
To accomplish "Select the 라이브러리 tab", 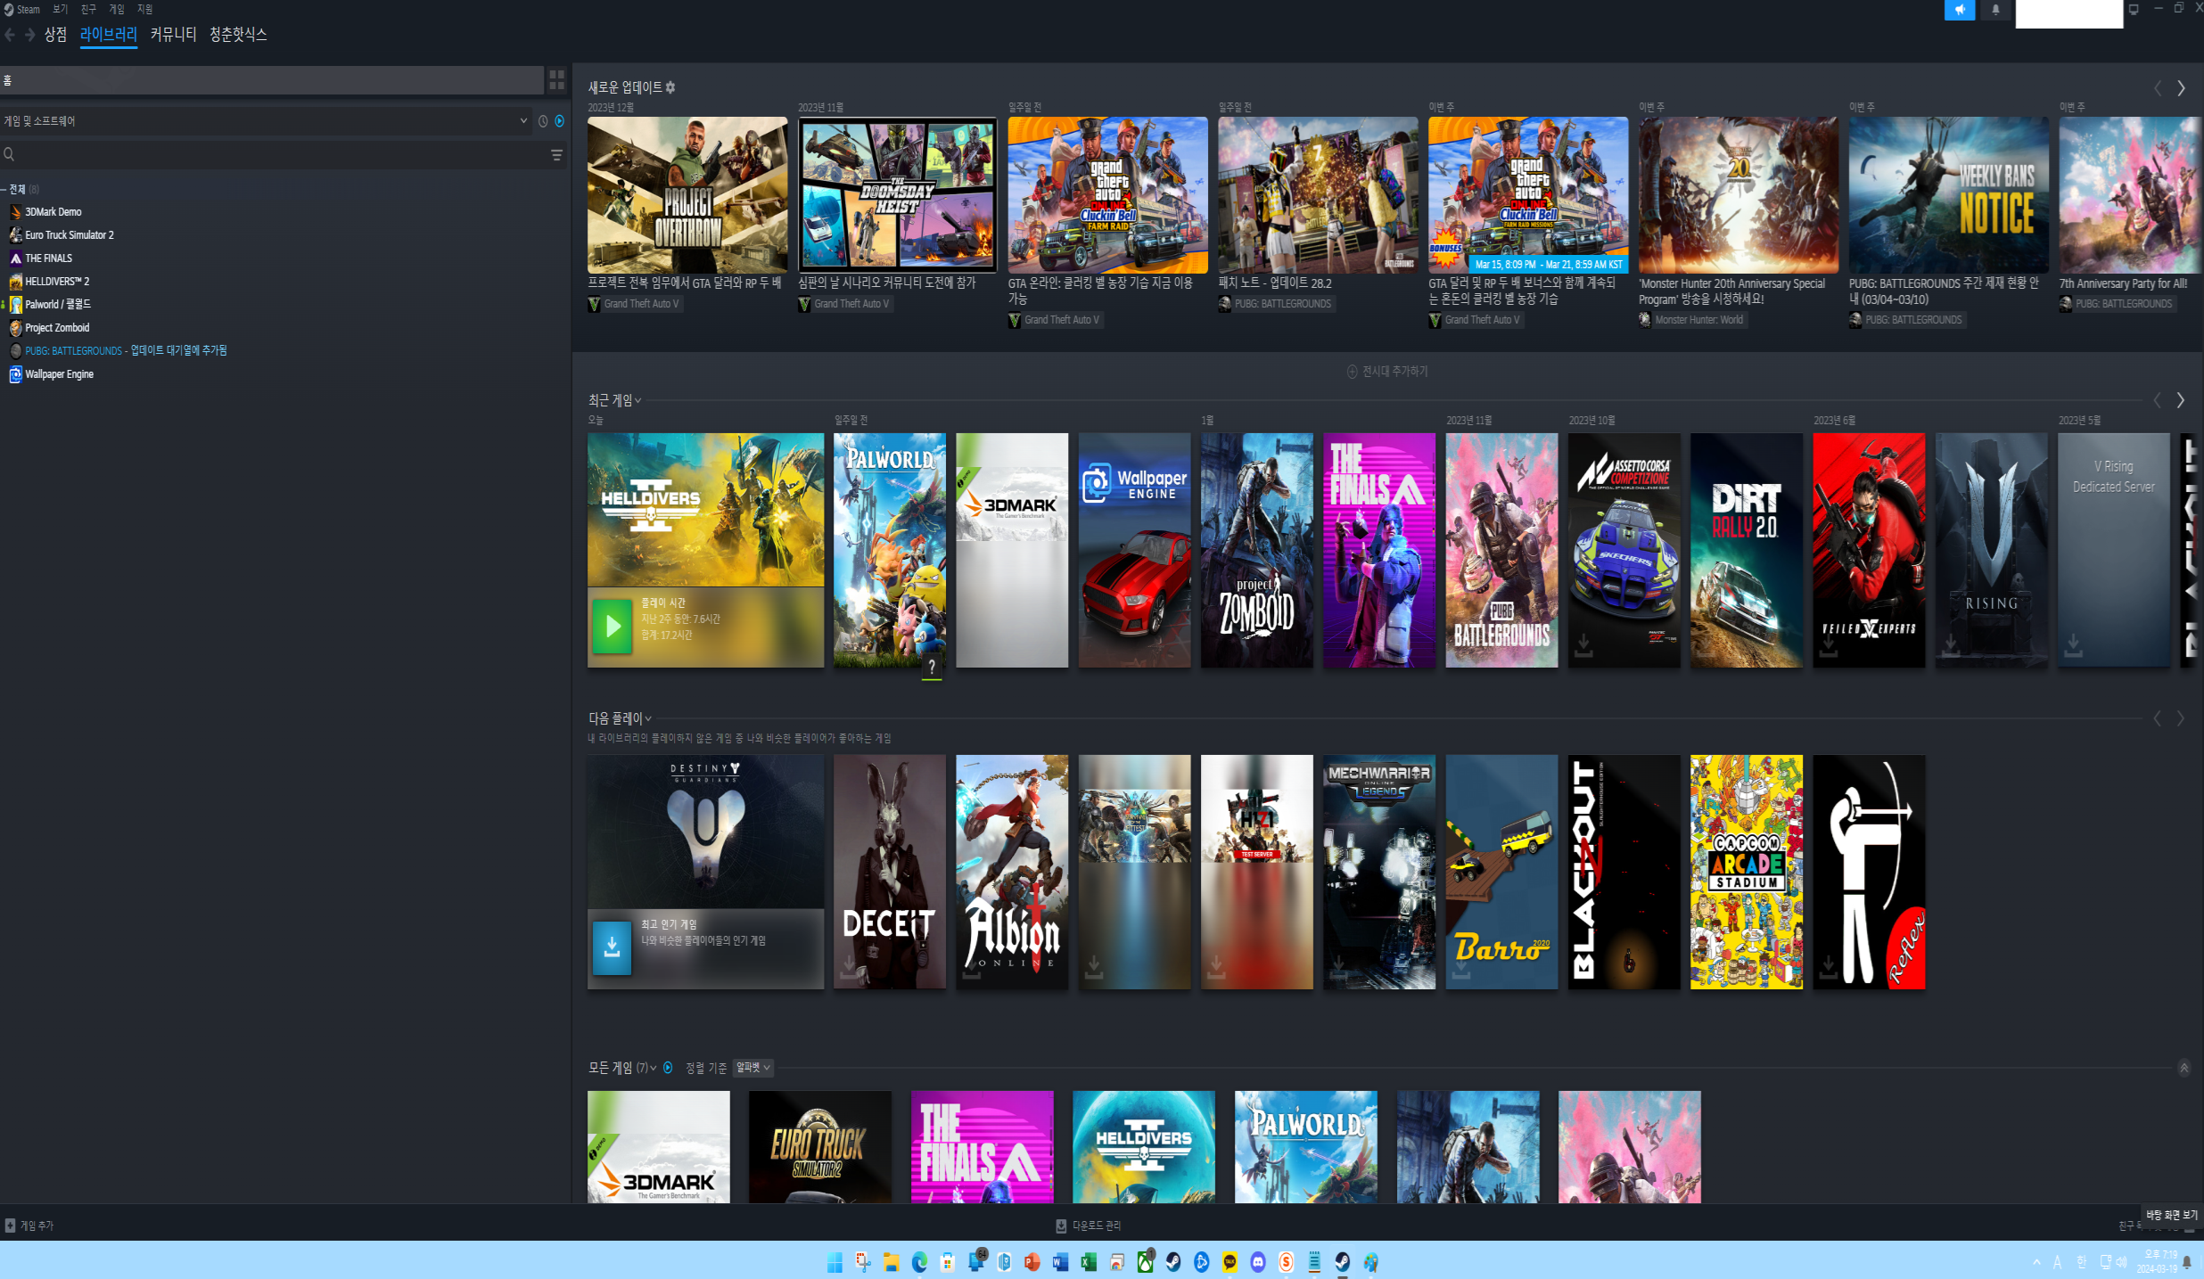I will 109,35.
